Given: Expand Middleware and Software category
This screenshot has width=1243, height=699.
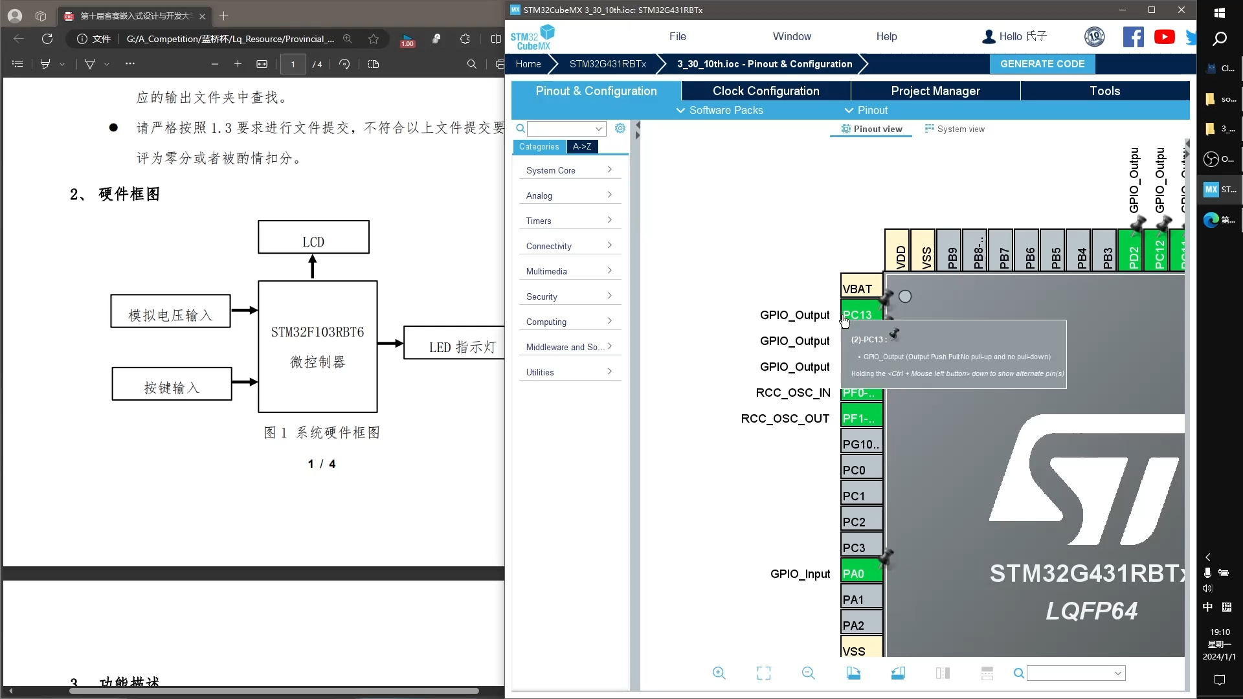Looking at the screenshot, I should (x=570, y=347).
